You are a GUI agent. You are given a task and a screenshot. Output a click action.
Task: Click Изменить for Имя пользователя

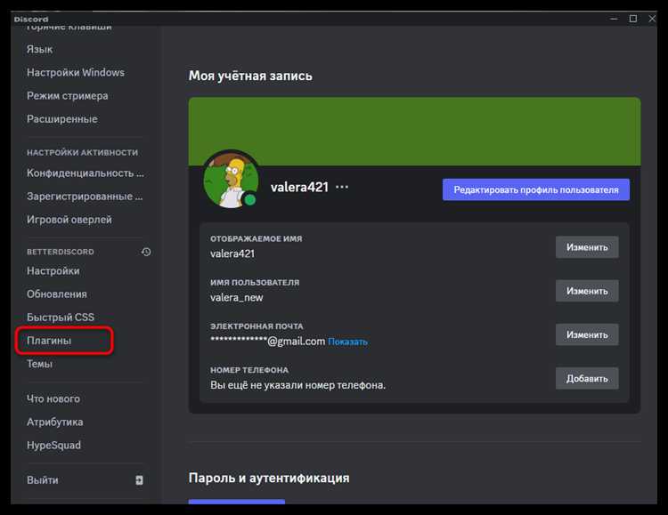coord(587,291)
